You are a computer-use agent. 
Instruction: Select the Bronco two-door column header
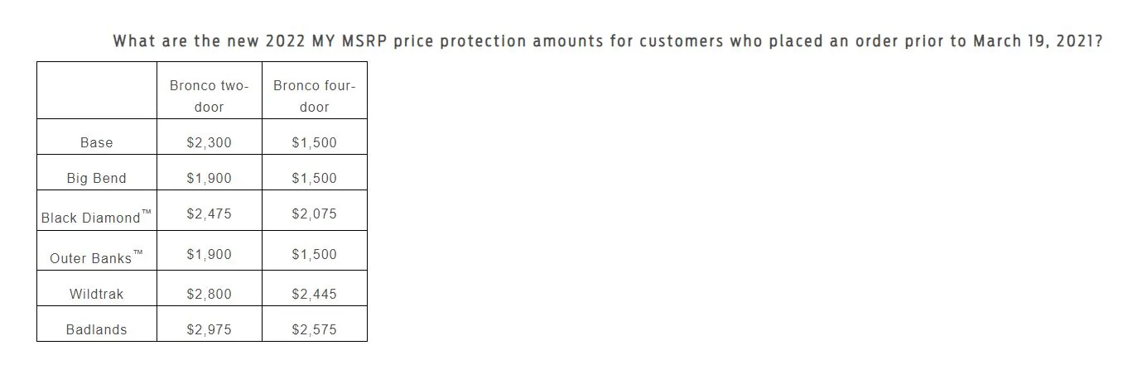click(210, 96)
